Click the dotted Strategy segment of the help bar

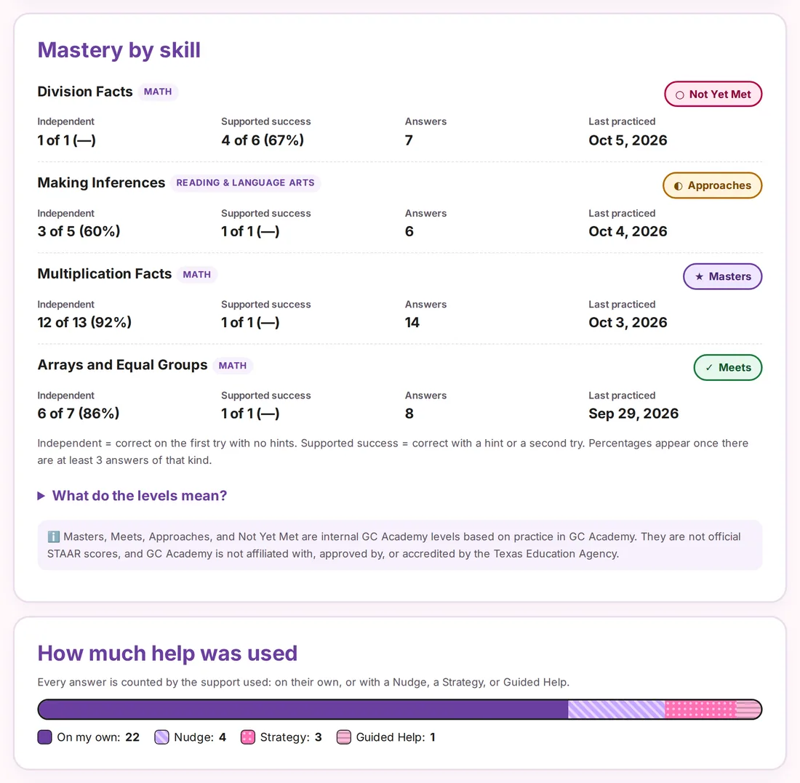tap(700, 709)
